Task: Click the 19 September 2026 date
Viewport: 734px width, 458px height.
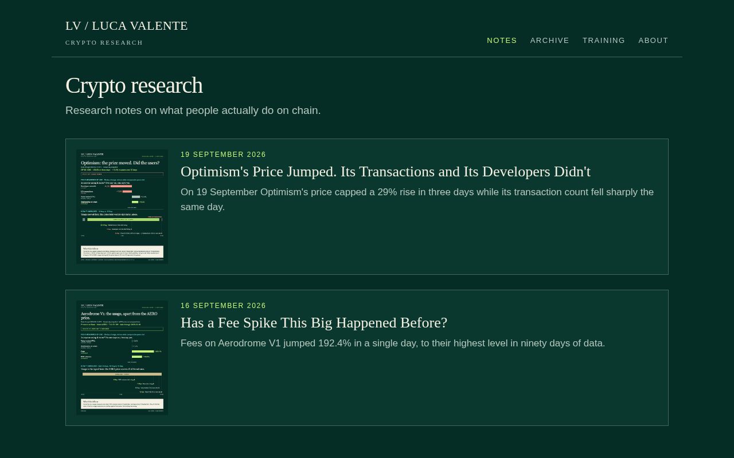Action: tap(223, 155)
